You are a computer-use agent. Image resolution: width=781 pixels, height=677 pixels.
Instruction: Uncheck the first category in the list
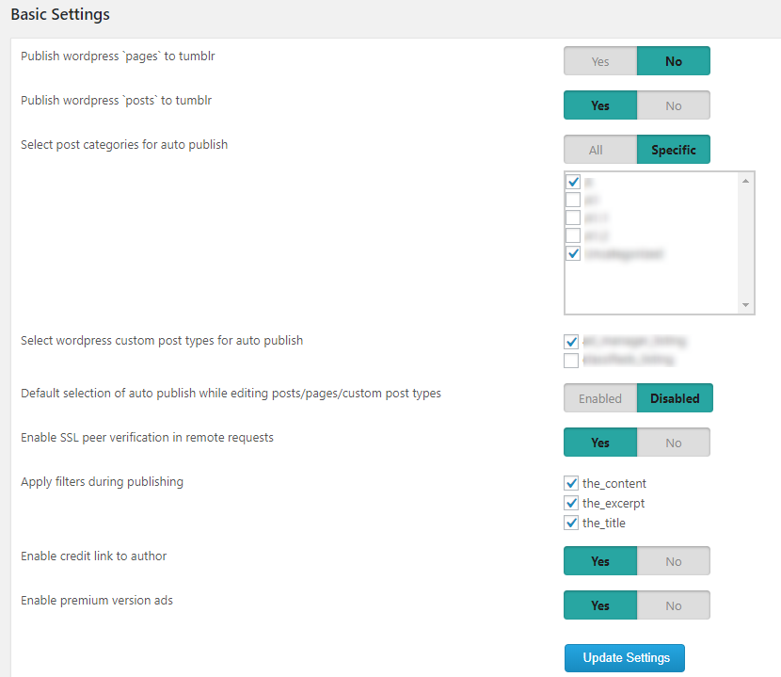click(573, 182)
